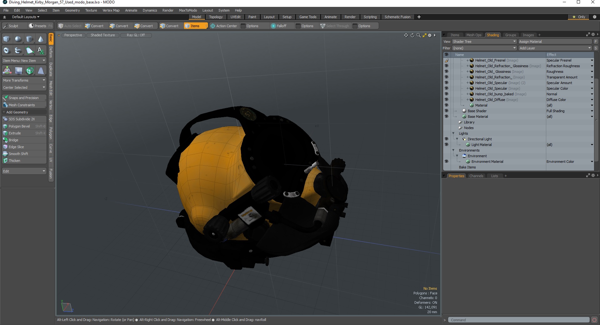The image size is (600, 325).
Task: Click the Bridge tool
Action: 24,140
